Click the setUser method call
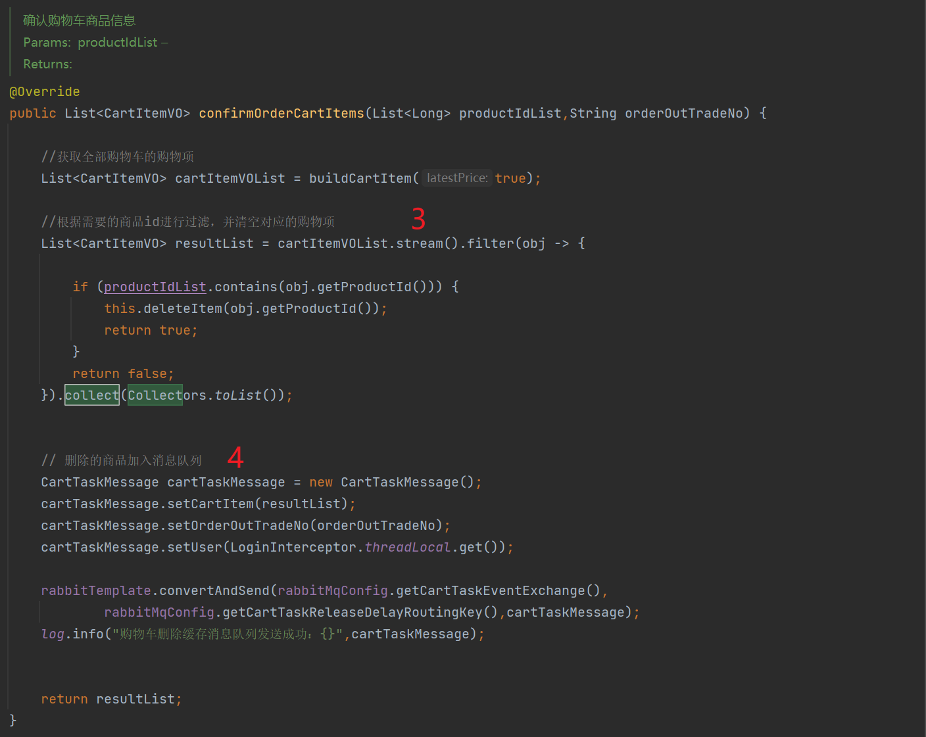 pyautogui.click(x=195, y=547)
